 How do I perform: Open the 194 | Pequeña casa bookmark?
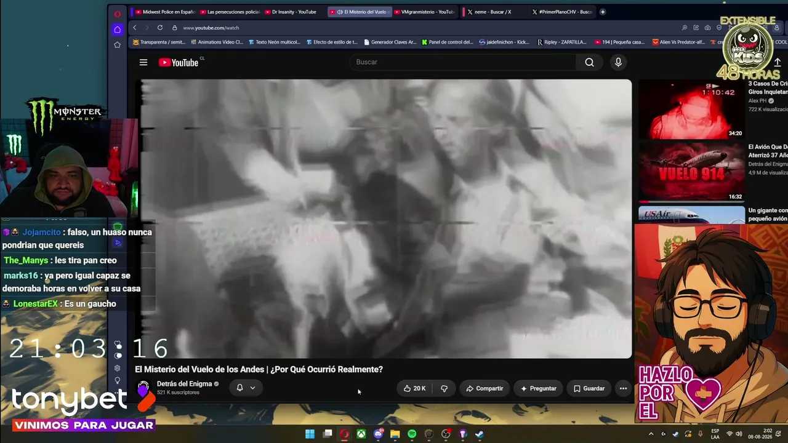coord(620,42)
